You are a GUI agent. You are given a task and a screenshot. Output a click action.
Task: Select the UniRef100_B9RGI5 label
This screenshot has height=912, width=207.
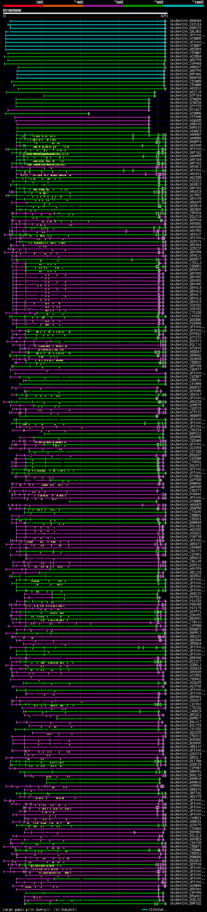[185, 28]
